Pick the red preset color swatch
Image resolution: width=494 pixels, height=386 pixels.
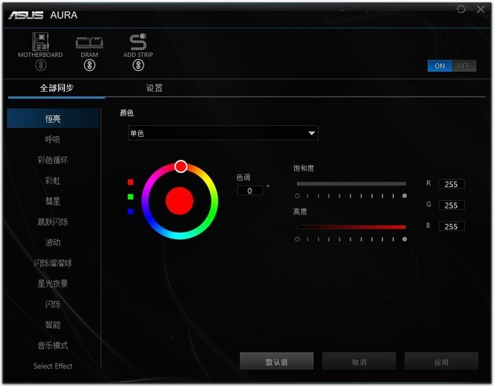(130, 182)
